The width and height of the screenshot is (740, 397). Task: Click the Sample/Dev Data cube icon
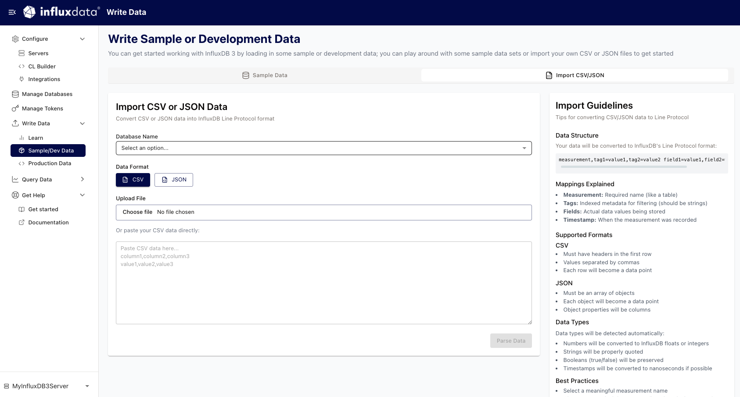point(22,150)
